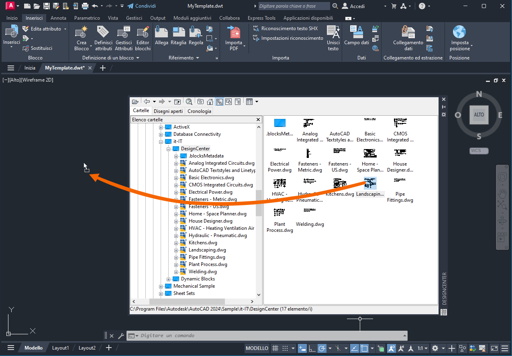512x356 pixels.
Task: Click Accedi sign-in button
Action: 353,6
